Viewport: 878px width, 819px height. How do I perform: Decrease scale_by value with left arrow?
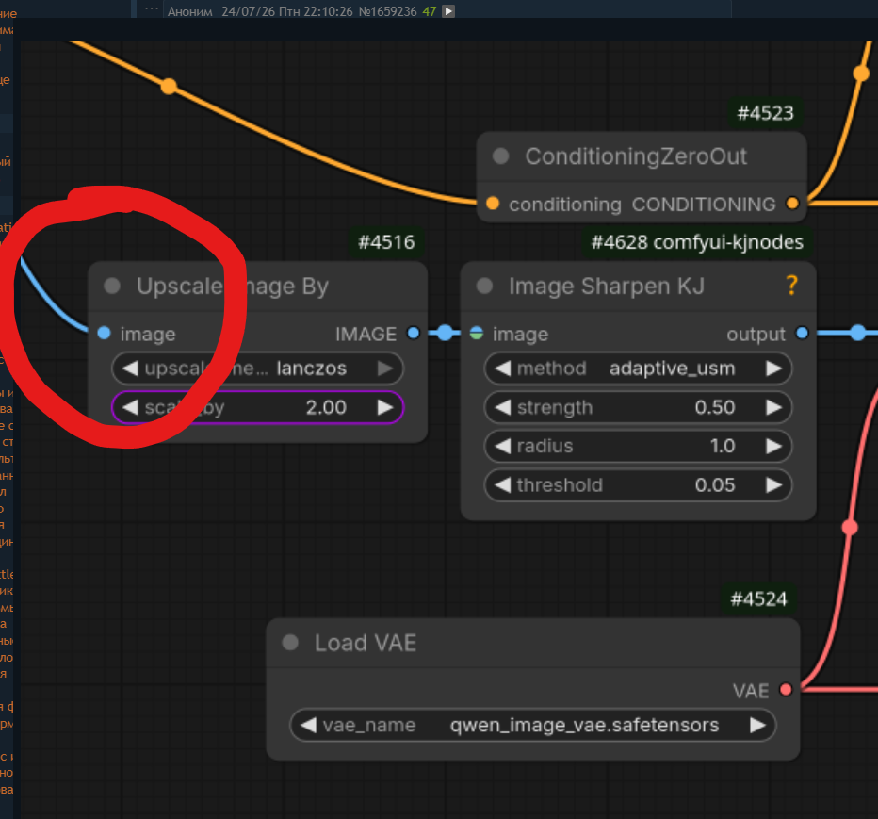coord(130,407)
